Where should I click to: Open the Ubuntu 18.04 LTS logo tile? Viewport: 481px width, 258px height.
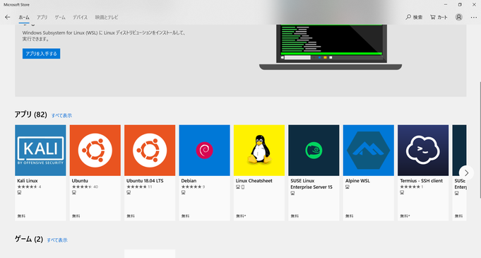click(150, 150)
